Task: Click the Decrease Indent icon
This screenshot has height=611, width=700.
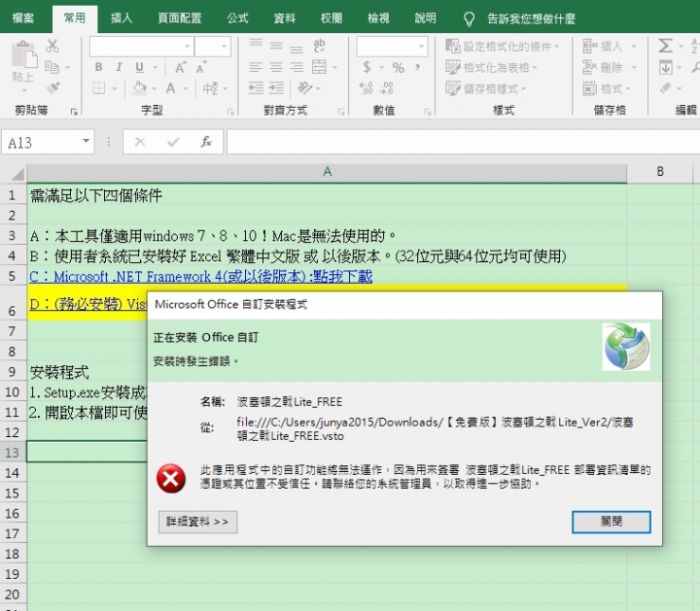Action: (256, 87)
